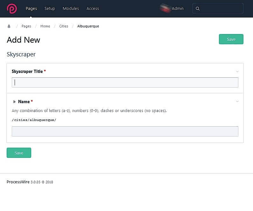The width and height of the screenshot is (253, 211).
Task: Open the Modules menu
Action: 71,9
